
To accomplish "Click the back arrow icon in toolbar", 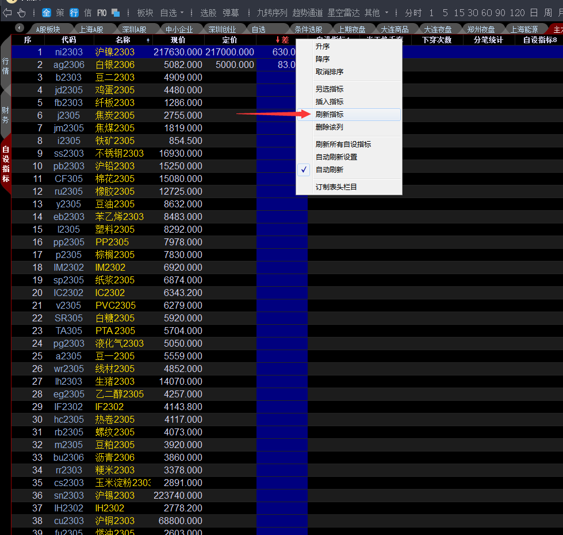I will tap(7, 13).
